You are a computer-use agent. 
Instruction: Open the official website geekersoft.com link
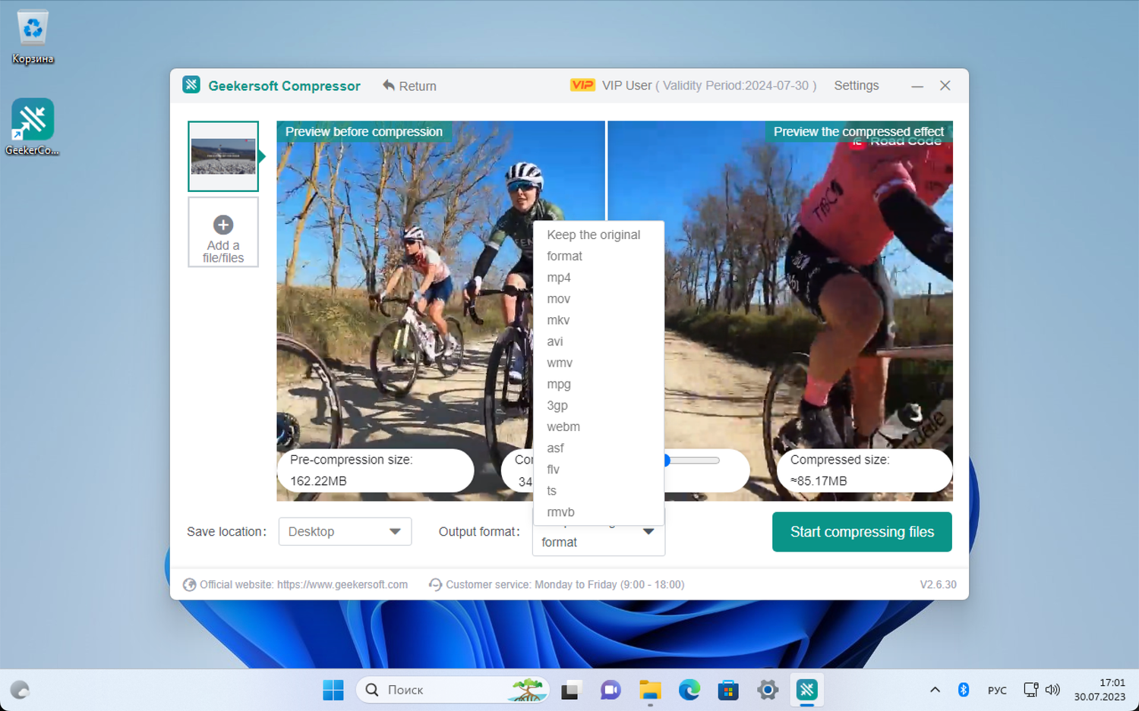tap(342, 584)
